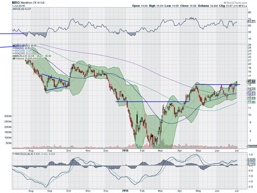Click the 26 label on the price axis
257x193 pixels.
(x=250, y=45)
